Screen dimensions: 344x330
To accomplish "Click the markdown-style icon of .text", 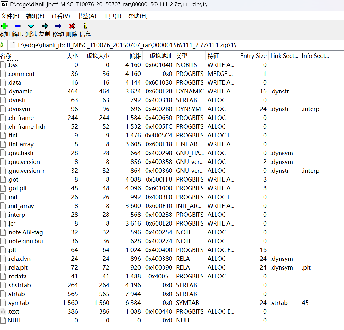I will click(3, 311).
